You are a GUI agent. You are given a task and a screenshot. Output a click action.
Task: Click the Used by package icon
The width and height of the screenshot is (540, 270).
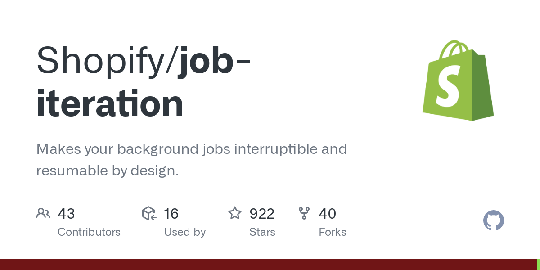(149, 213)
